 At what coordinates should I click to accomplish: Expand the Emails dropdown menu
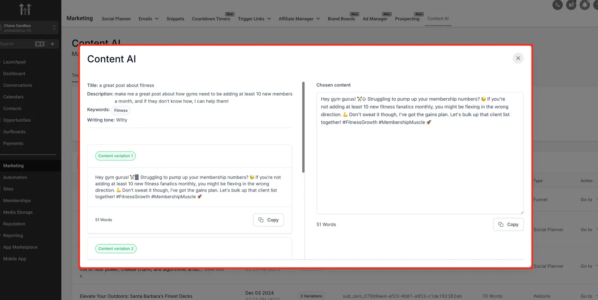pyautogui.click(x=148, y=19)
